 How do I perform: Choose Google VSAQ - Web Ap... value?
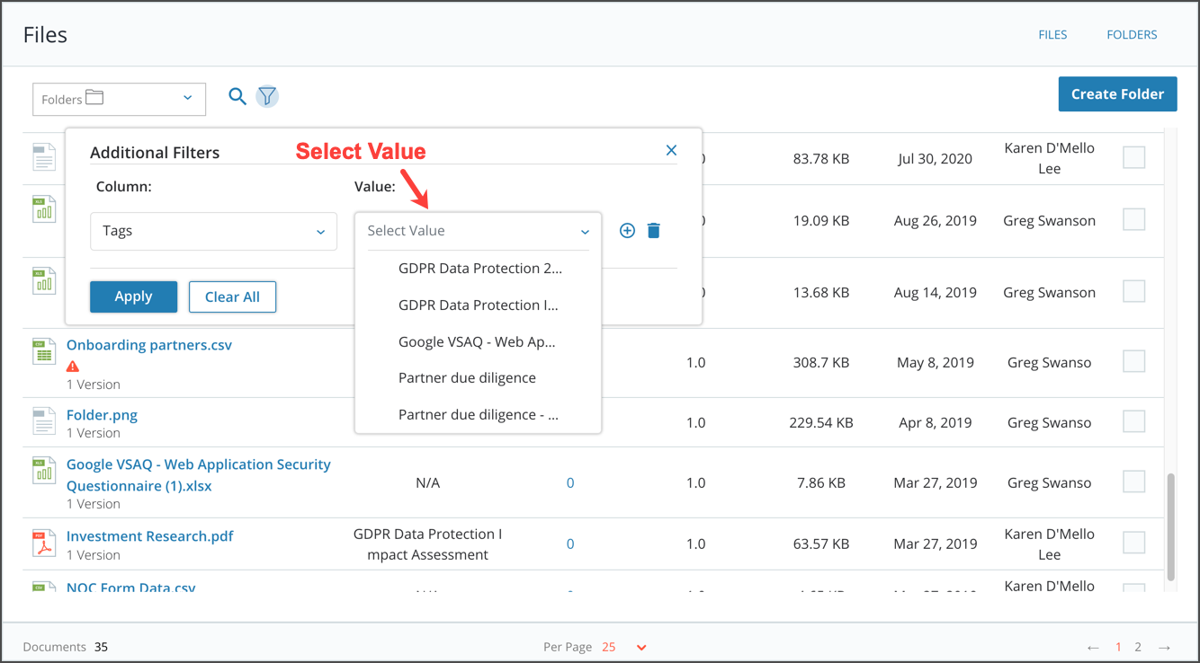point(479,341)
